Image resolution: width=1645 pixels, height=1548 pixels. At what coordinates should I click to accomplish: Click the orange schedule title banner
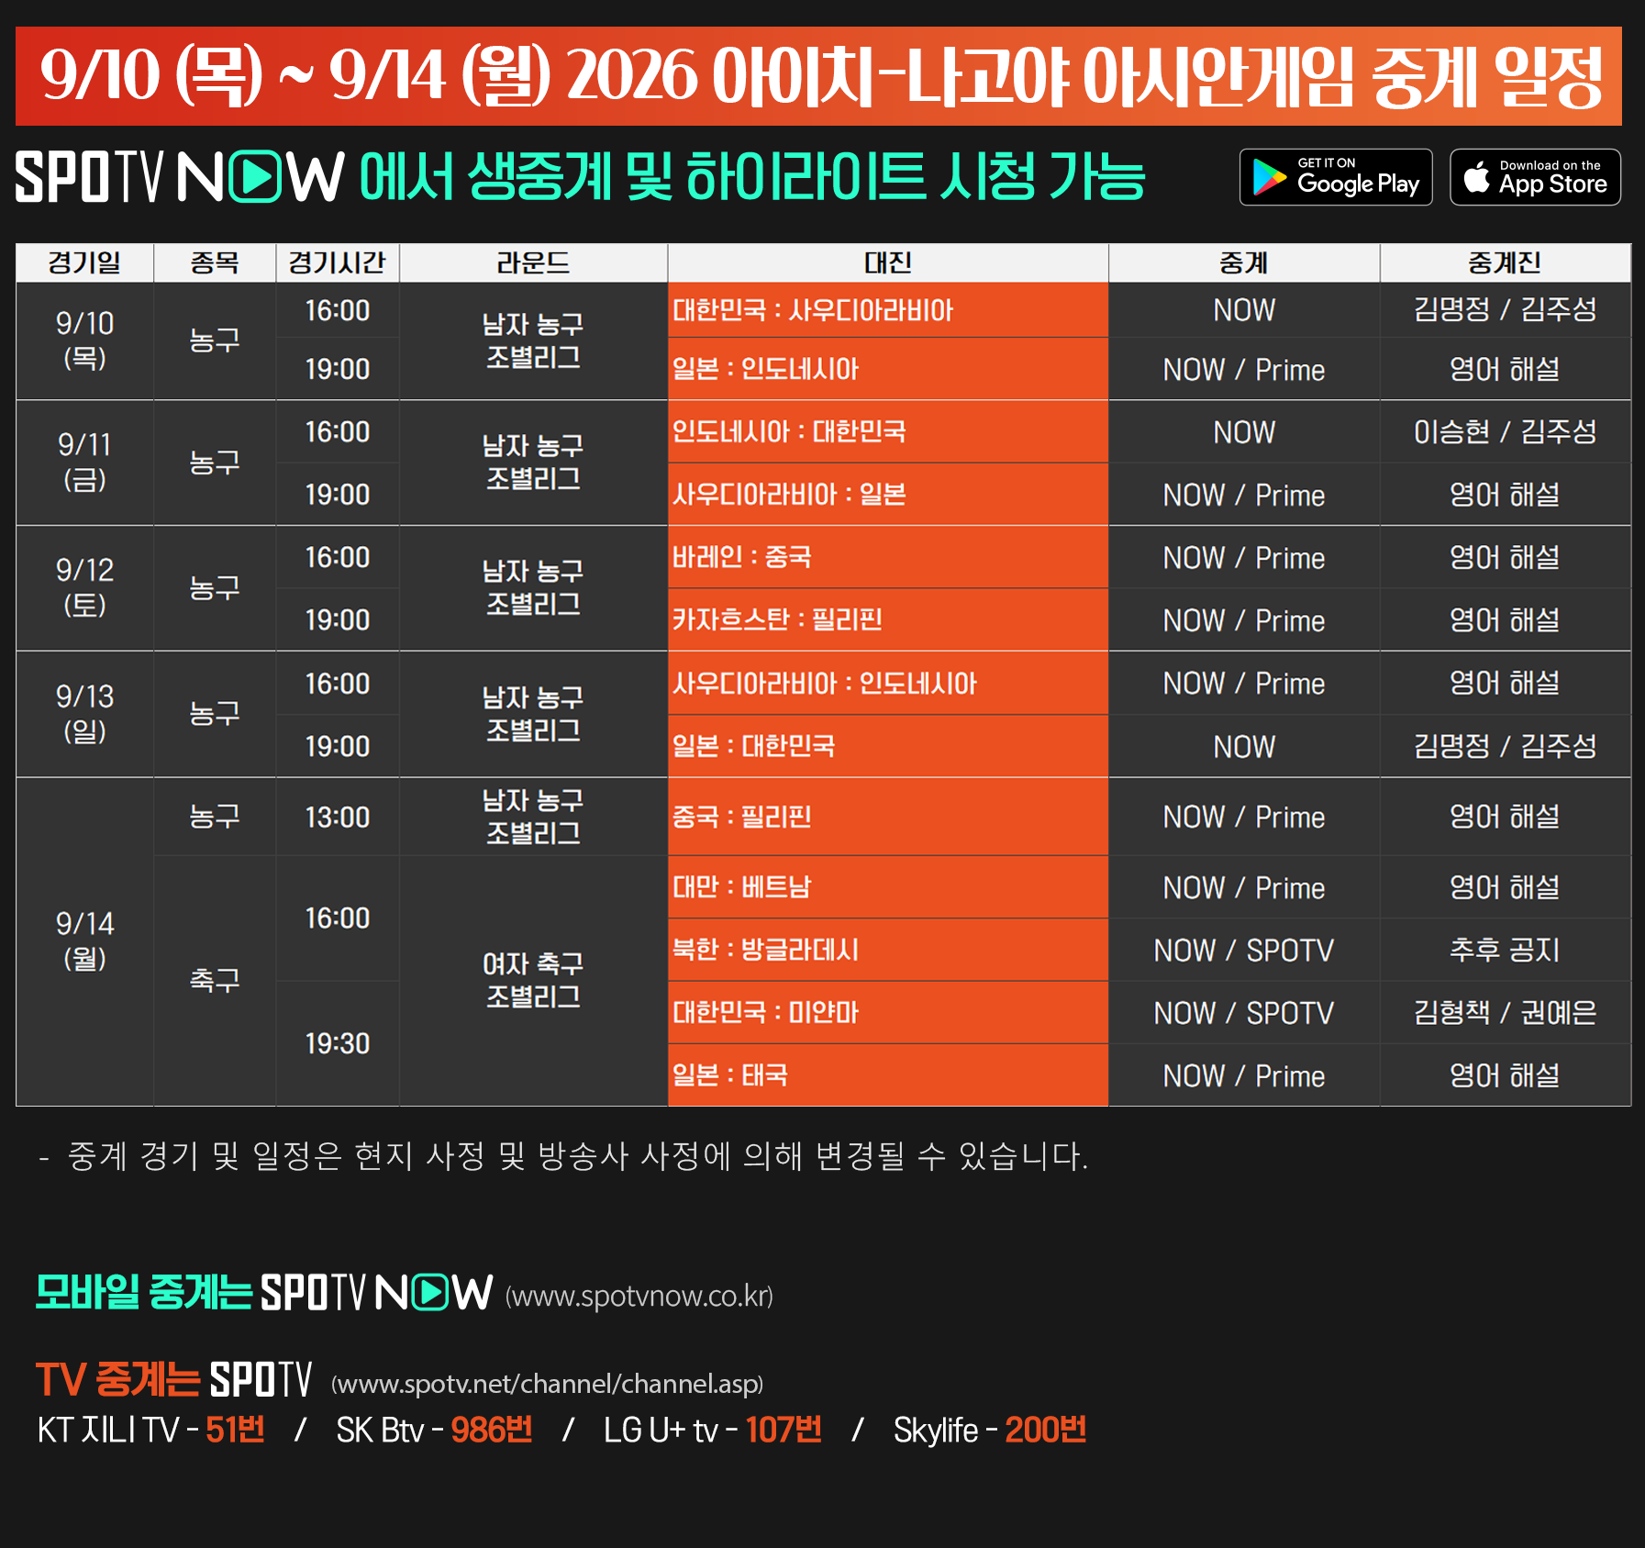coord(818,76)
